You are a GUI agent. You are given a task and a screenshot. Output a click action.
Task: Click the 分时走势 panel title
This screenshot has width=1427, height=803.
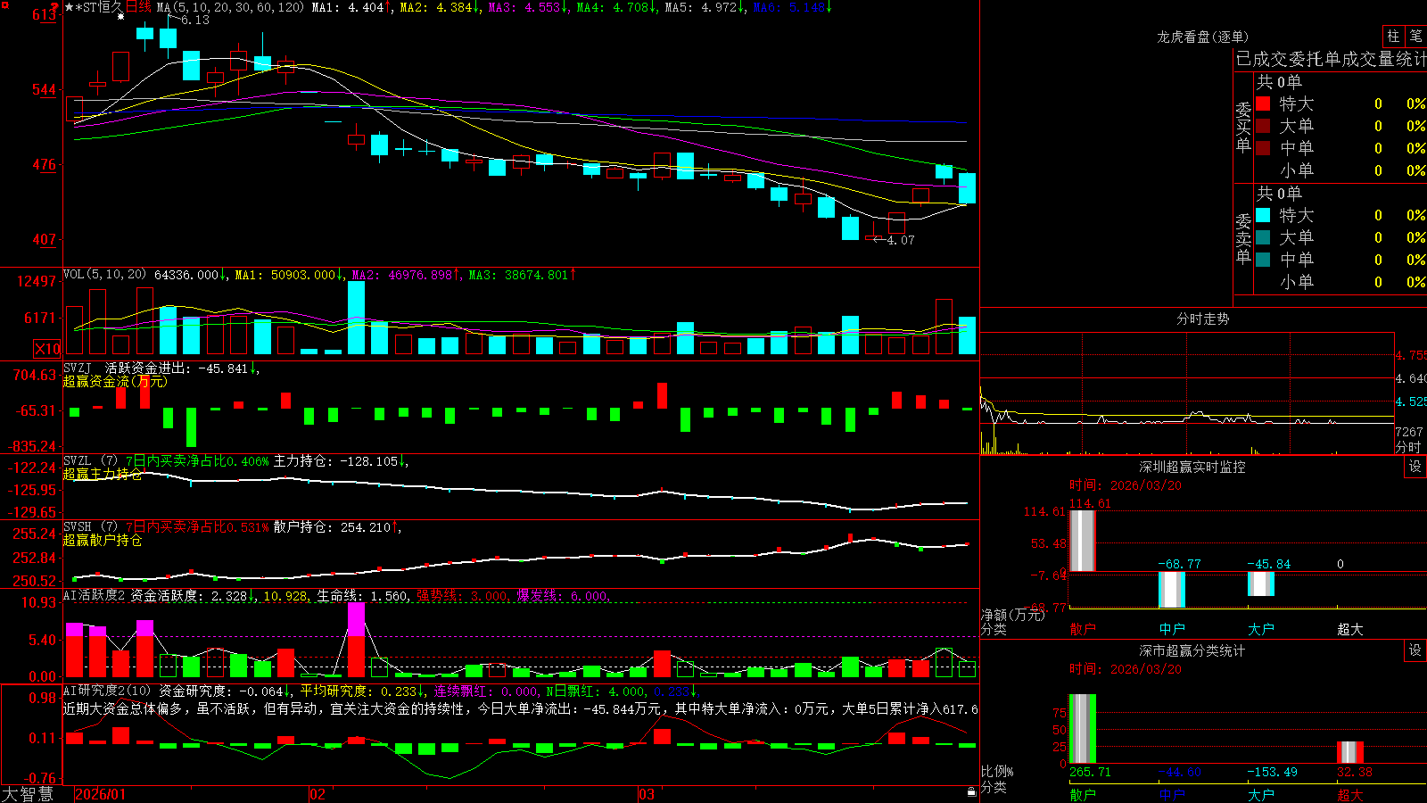click(x=1202, y=319)
